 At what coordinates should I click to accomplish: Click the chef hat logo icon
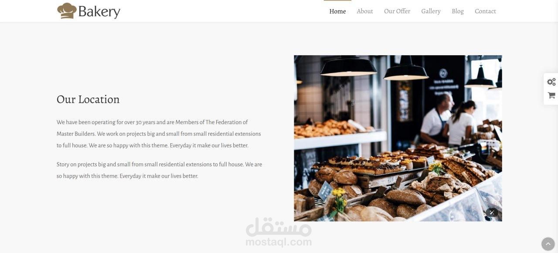[x=67, y=11]
